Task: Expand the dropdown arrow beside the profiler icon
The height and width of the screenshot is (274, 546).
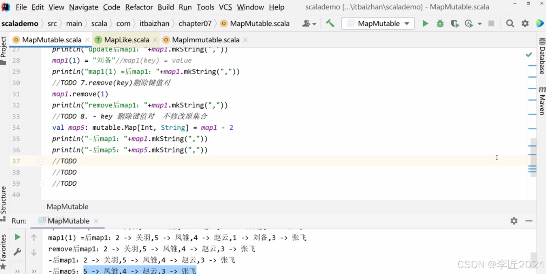Action: point(480,24)
